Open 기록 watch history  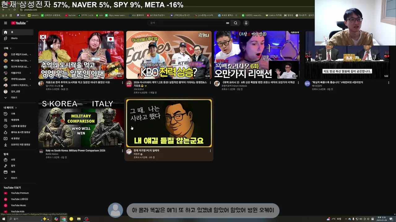click(18, 114)
